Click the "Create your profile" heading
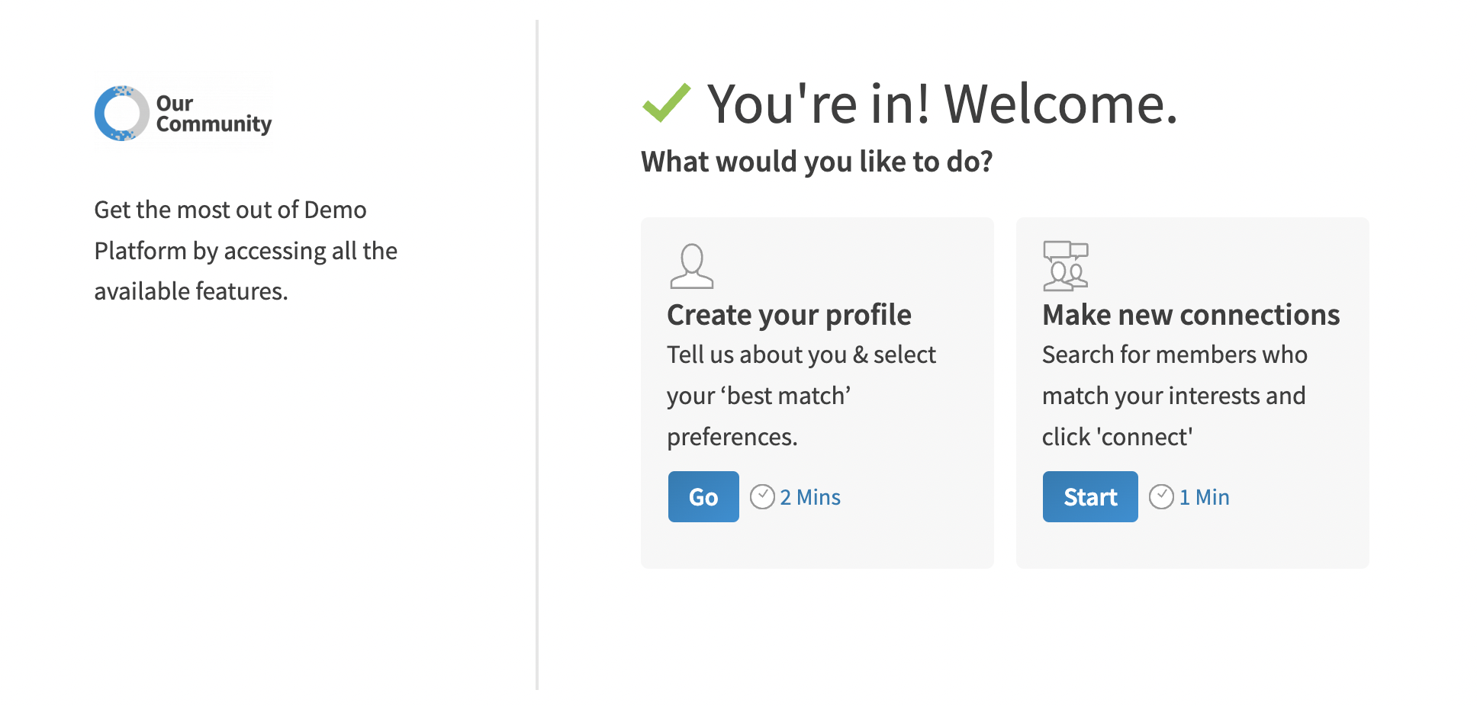Screen dimensions: 1477x706 coord(789,315)
